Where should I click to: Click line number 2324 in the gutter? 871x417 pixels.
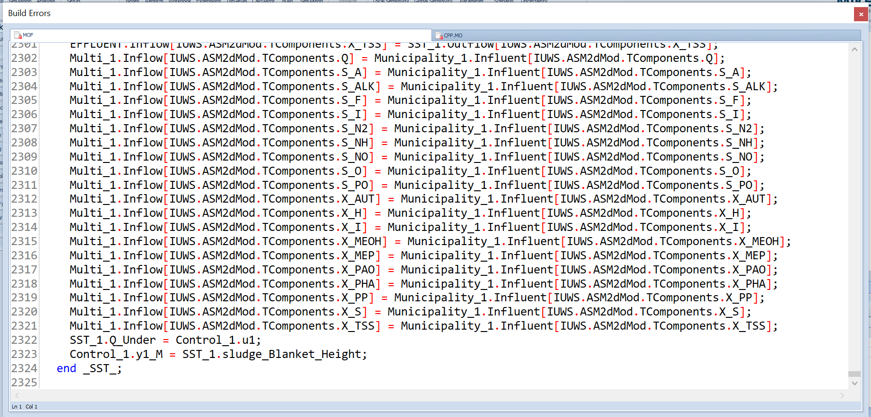click(x=24, y=368)
